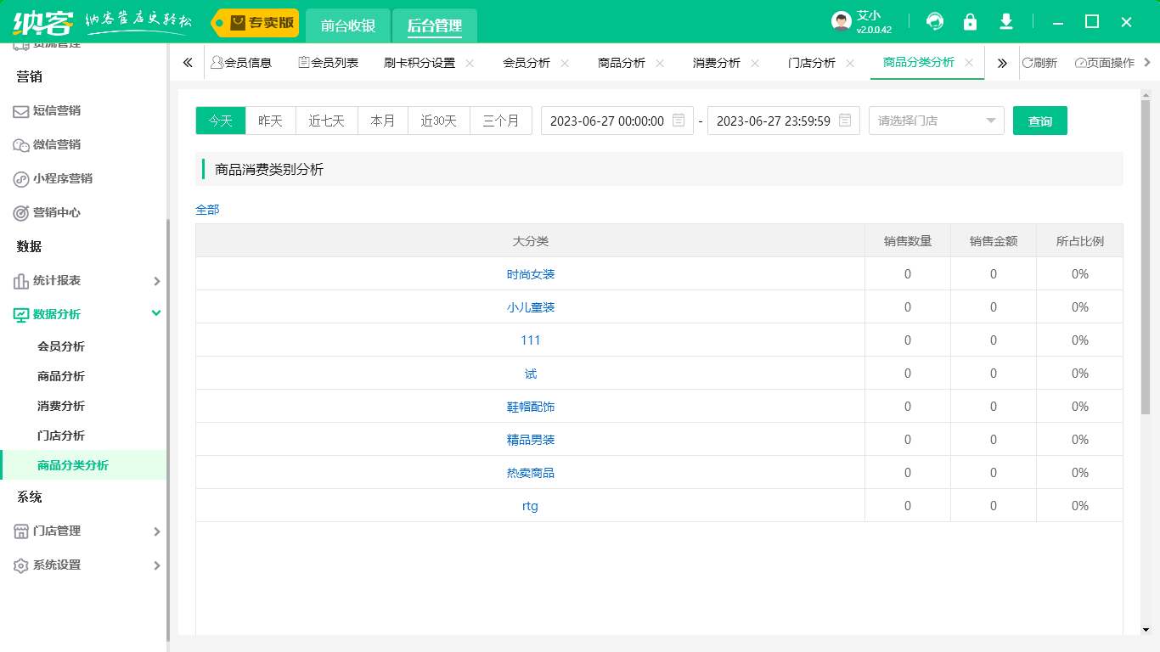Click the user avatar icon
Image resolution: width=1160 pixels, height=652 pixels.
tap(841, 22)
